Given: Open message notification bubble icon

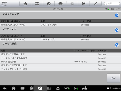Looking at the screenshot, I should click(x=108, y=88).
